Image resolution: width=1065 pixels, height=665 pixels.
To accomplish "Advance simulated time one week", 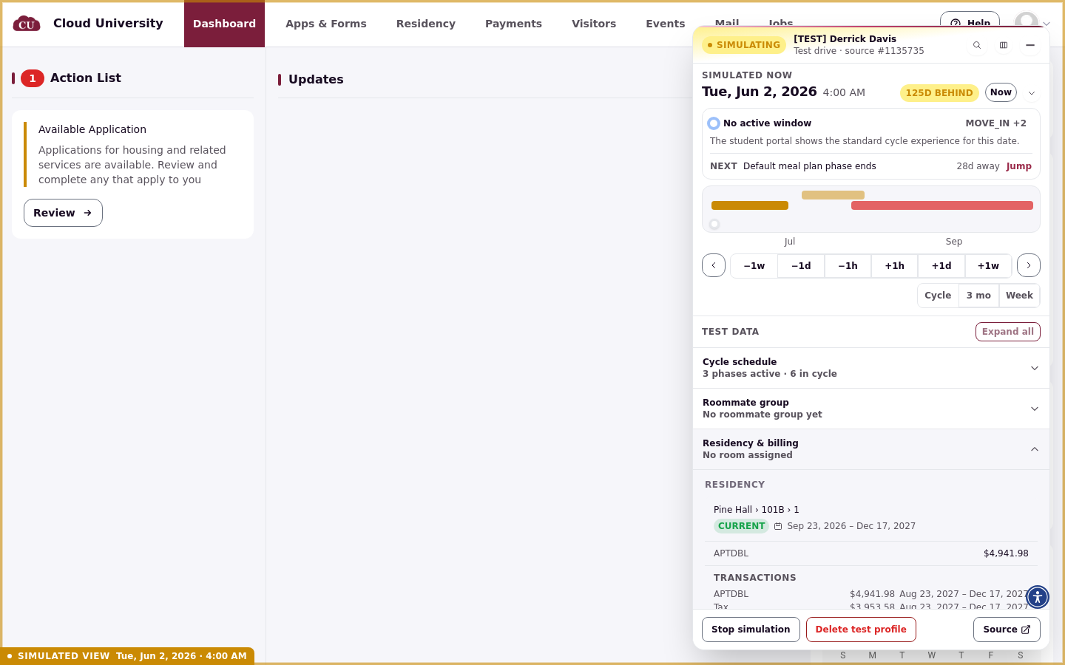I will point(988,266).
